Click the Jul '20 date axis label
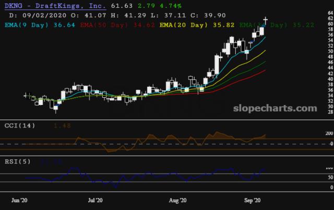This screenshot has height=210, width=334. (95, 200)
